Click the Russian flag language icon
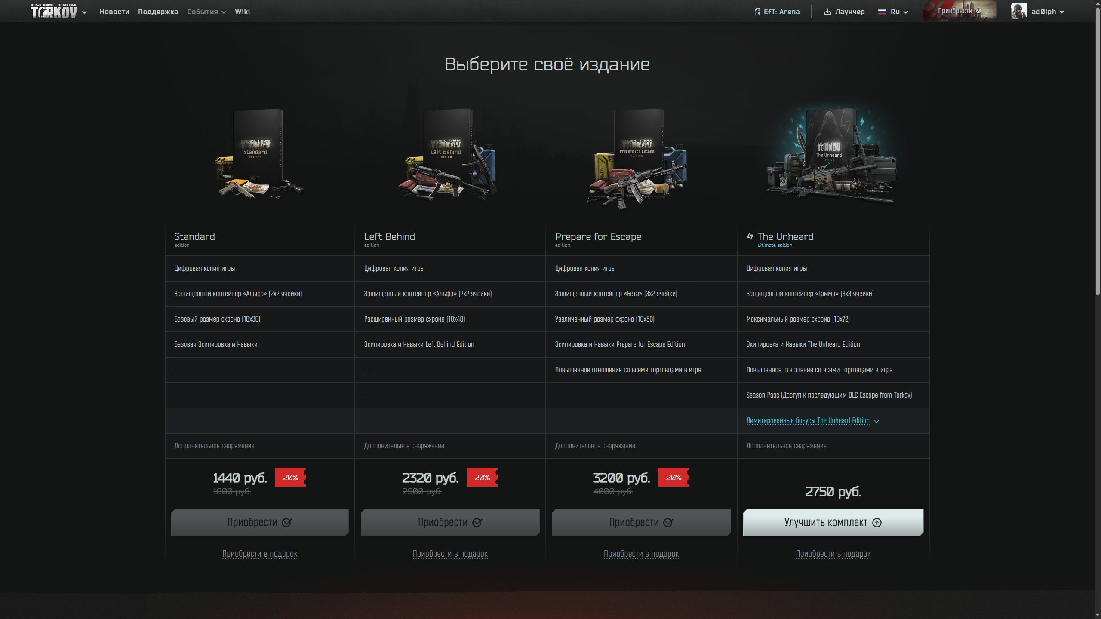 point(882,12)
